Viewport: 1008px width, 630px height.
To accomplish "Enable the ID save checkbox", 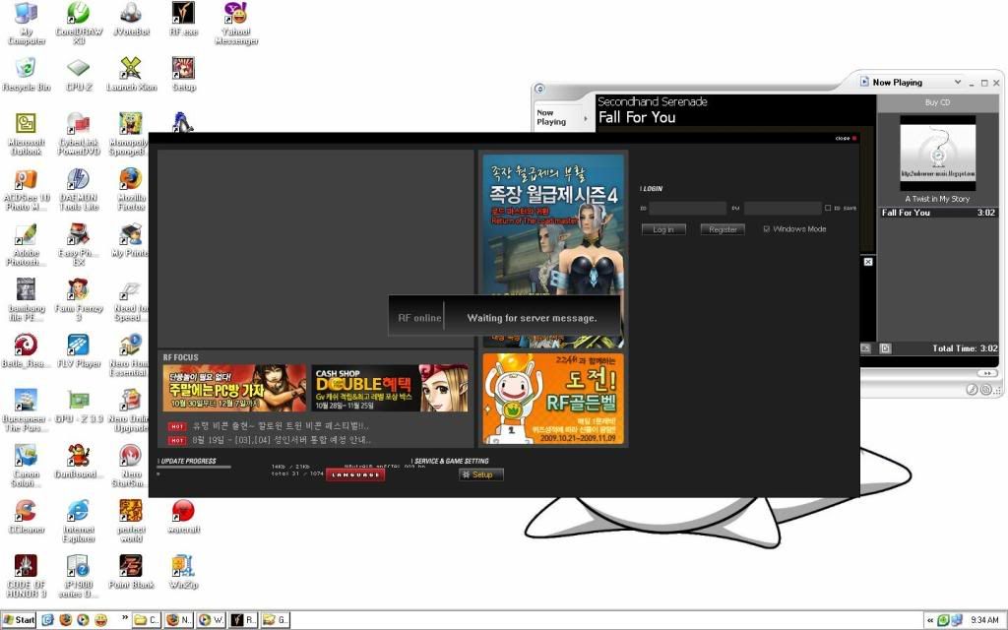I will (x=827, y=208).
